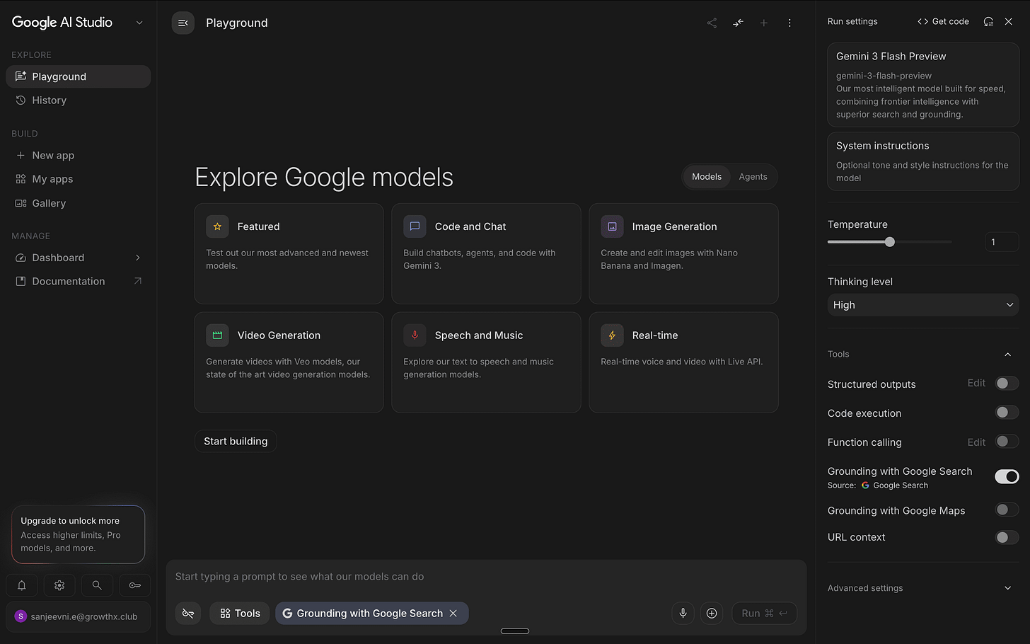Add media with the circled plus icon
1030x644 pixels.
(712, 613)
